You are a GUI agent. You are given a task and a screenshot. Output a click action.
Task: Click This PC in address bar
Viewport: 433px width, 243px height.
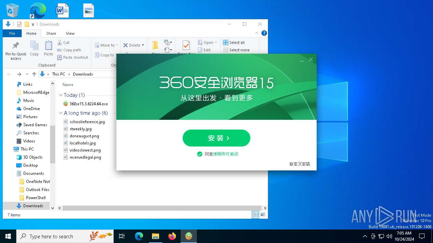coord(59,74)
